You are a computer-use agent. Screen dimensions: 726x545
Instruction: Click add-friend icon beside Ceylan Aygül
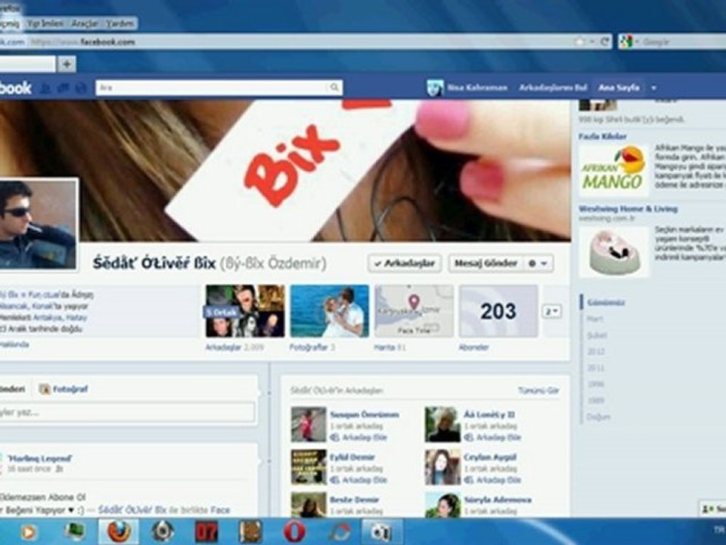point(469,480)
